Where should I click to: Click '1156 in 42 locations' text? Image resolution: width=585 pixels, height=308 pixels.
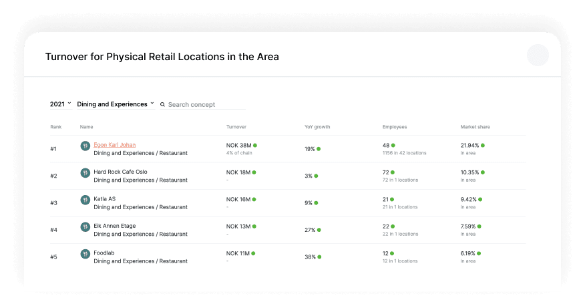click(x=405, y=153)
